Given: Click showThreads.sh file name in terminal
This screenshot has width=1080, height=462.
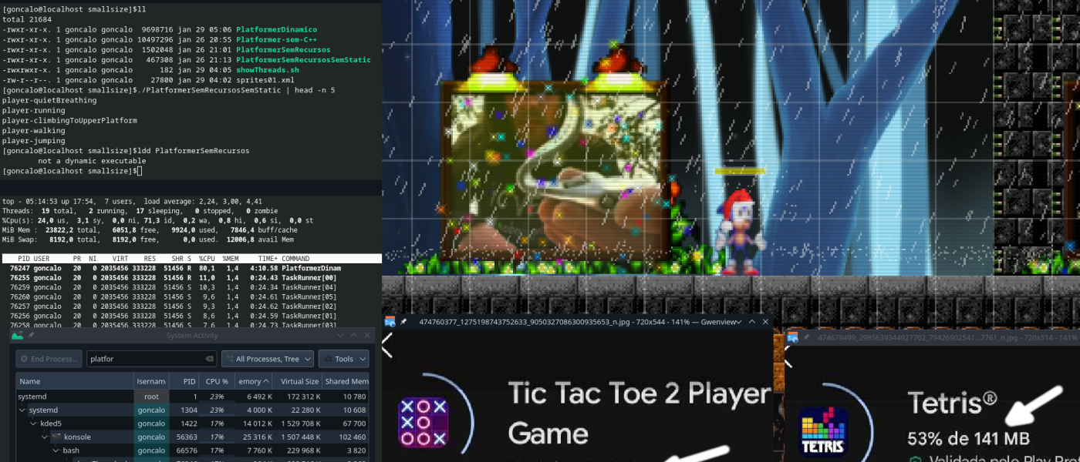Looking at the screenshot, I should pyautogui.click(x=268, y=70).
